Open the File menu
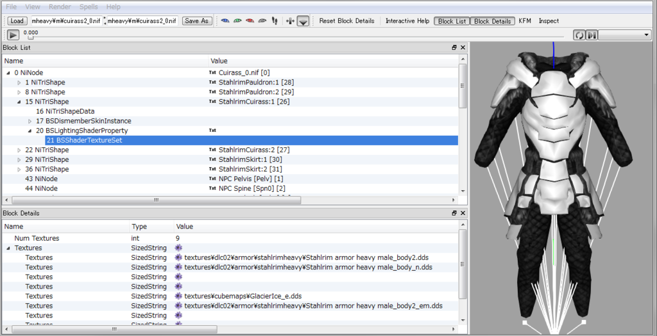This screenshot has height=336, width=657. coord(12,6)
